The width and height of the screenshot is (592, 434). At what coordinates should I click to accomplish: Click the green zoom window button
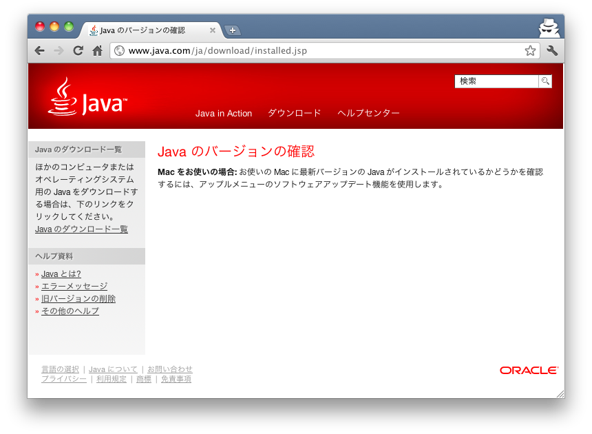69,26
